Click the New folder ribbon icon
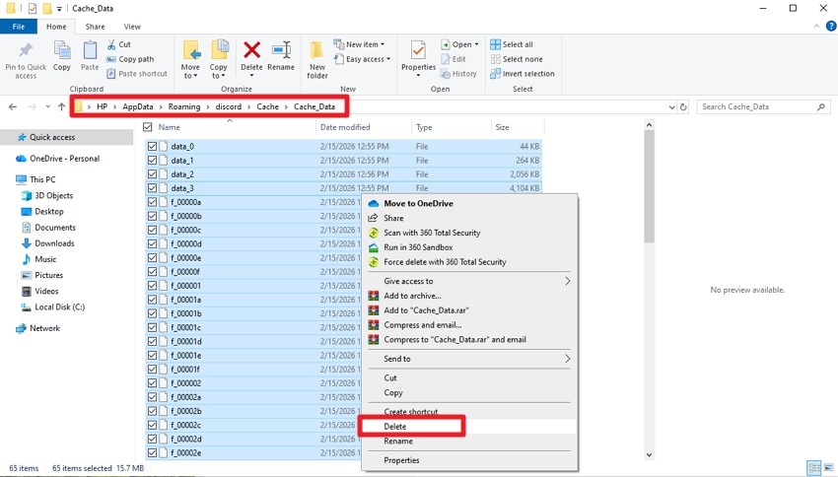Image resolution: width=838 pixels, height=477 pixels. click(316, 50)
